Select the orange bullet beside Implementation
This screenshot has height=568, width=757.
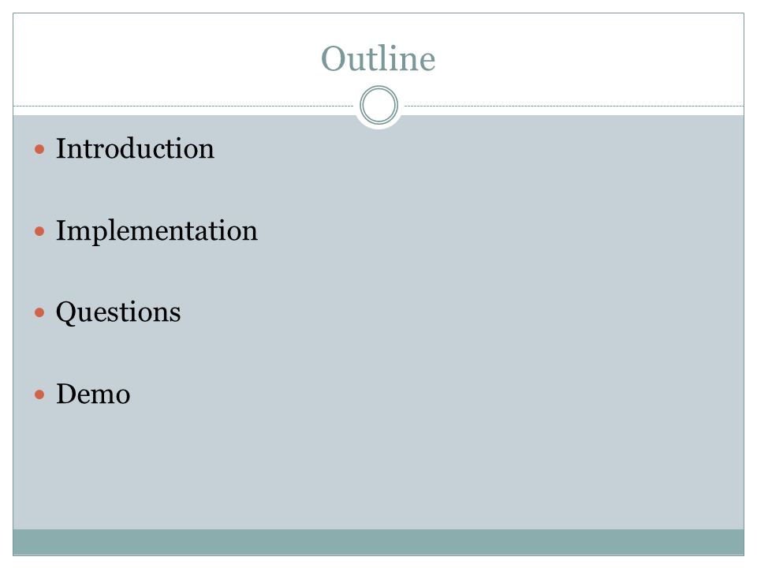(x=39, y=231)
